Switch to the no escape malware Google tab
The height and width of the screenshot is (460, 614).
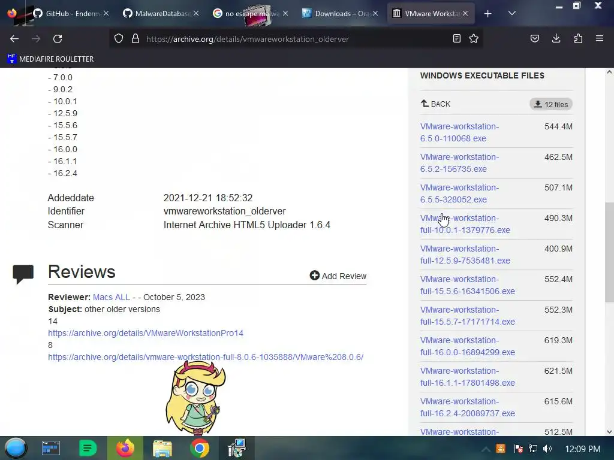[x=251, y=14]
